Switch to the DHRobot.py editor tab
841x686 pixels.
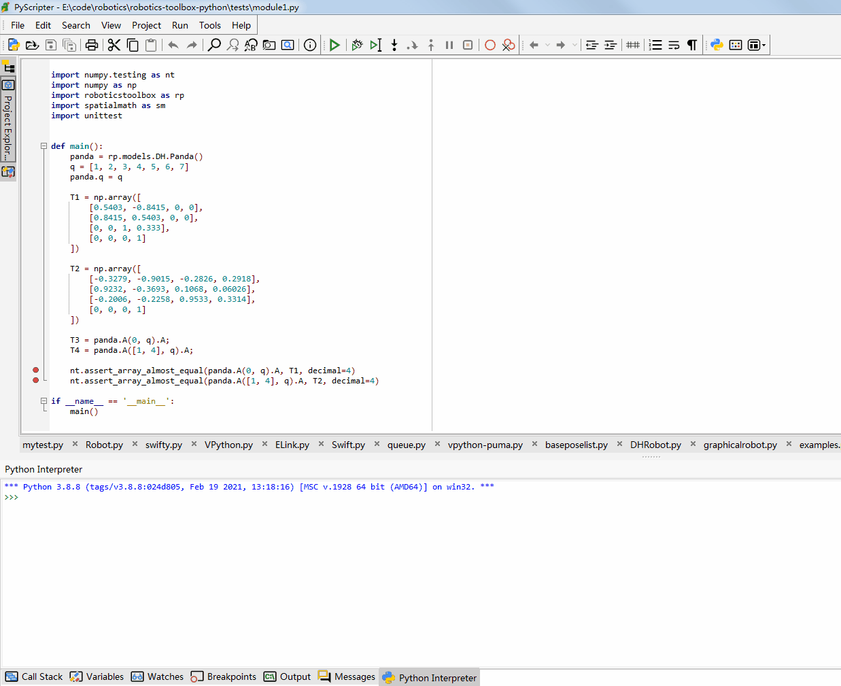(655, 445)
